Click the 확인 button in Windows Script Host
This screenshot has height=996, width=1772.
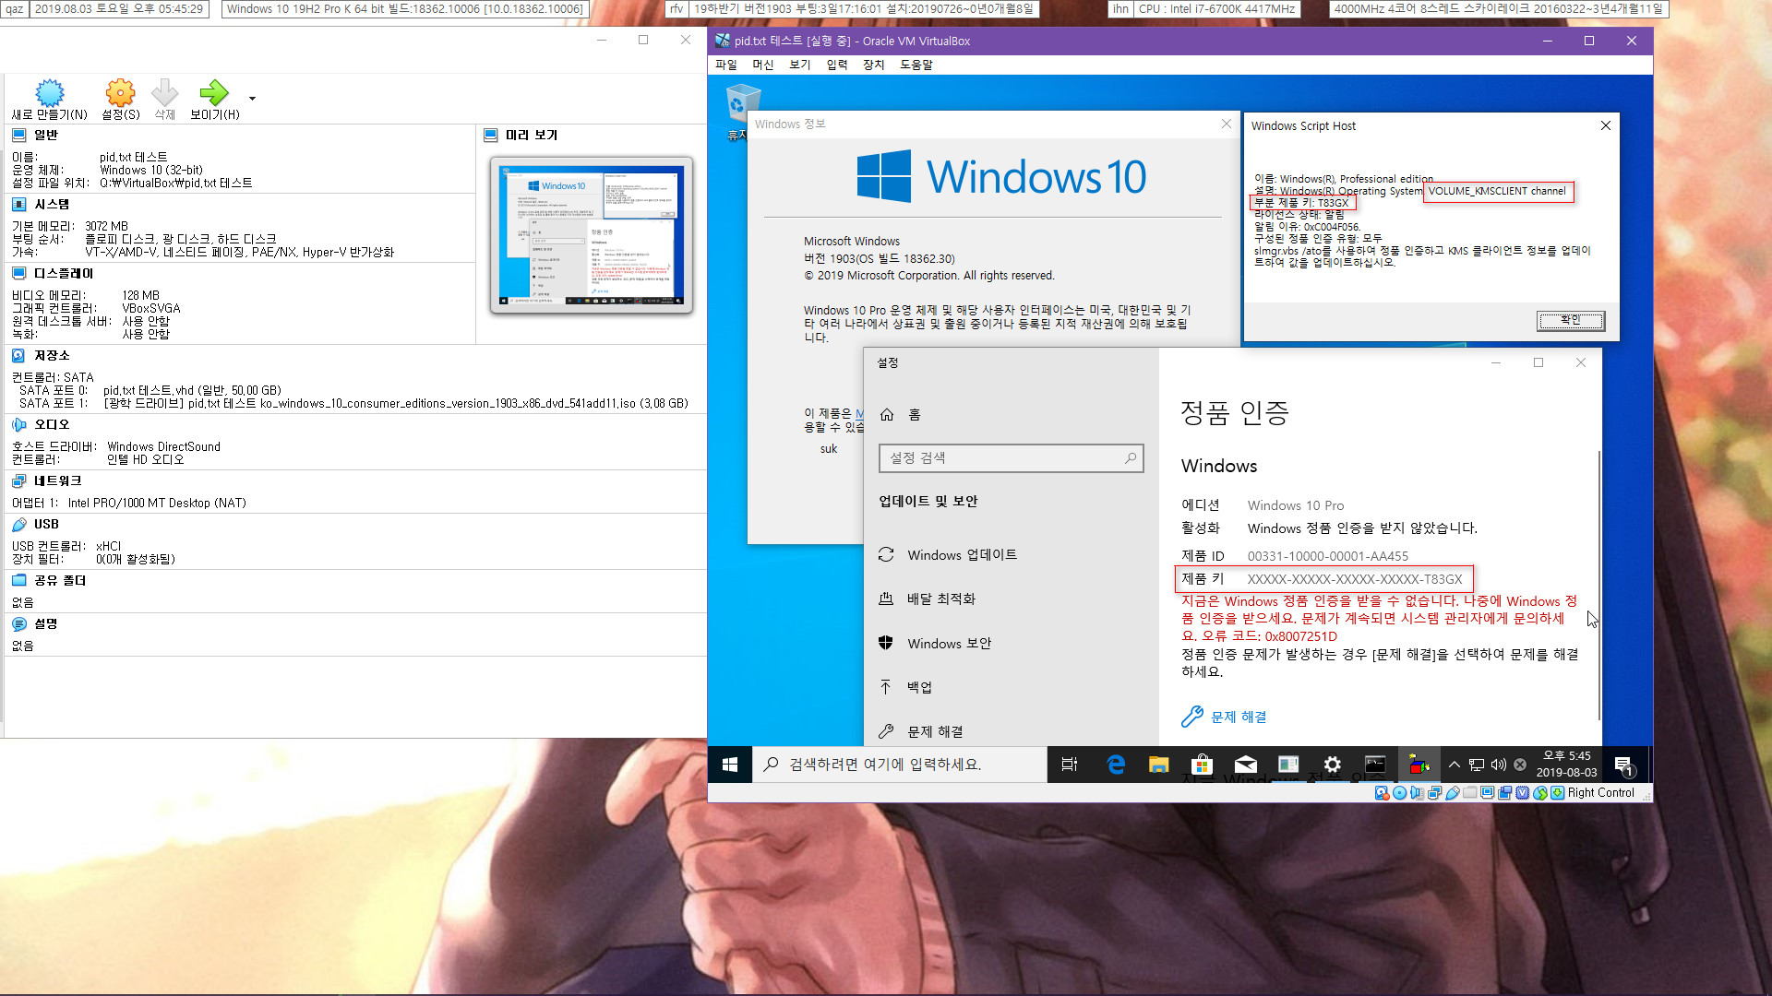(x=1571, y=320)
